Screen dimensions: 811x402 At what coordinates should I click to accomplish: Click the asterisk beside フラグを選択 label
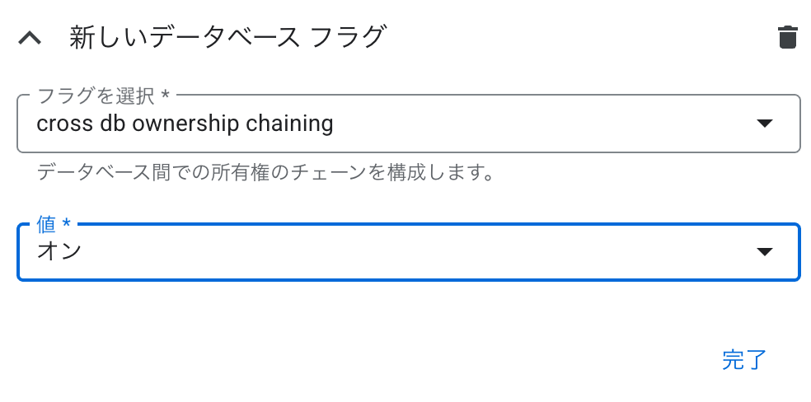click(165, 94)
